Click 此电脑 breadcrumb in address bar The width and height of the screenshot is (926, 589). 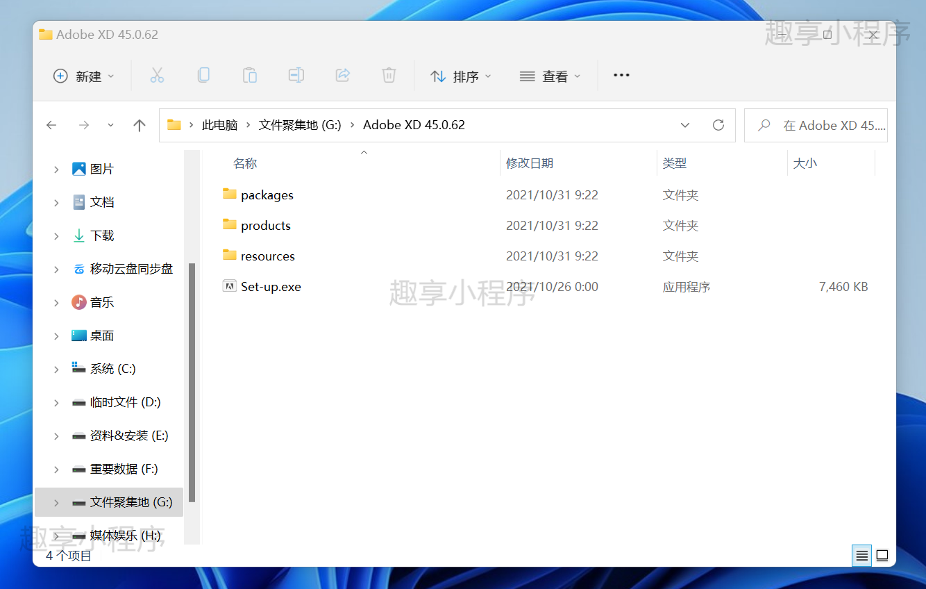219,125
